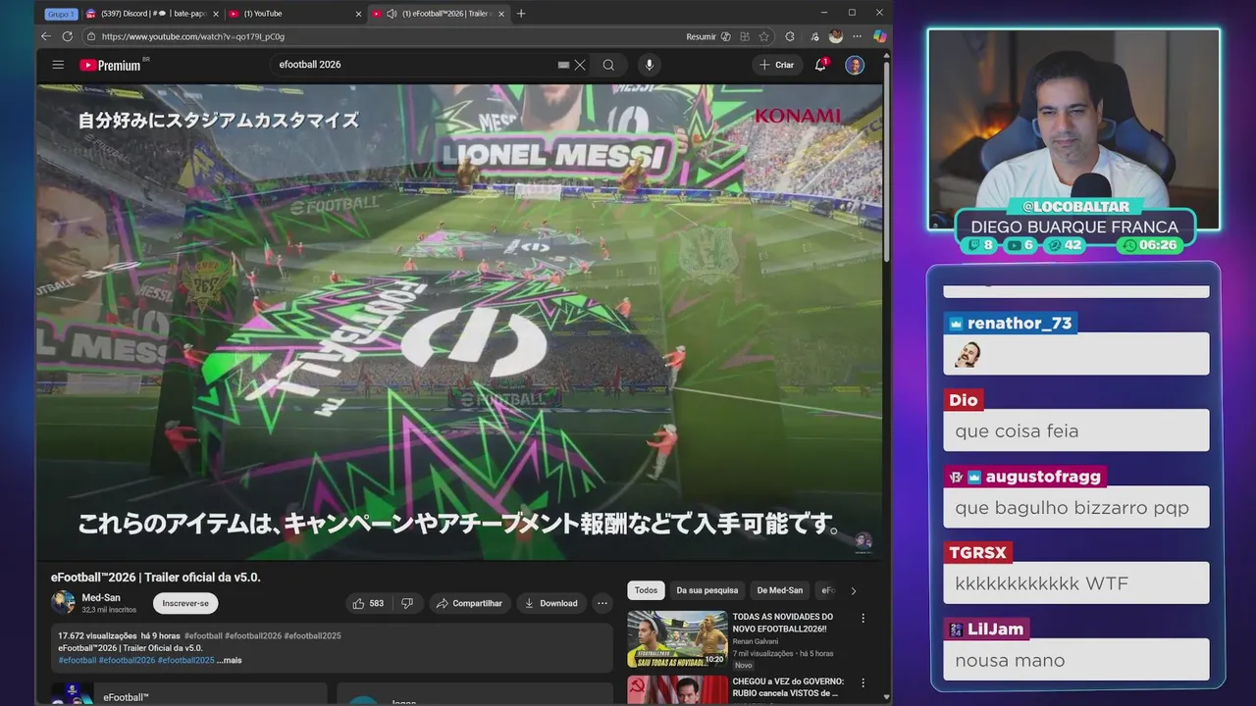Select the De Med-San chip
This screenshot has height=706, width=1256.
coord(780,590)
